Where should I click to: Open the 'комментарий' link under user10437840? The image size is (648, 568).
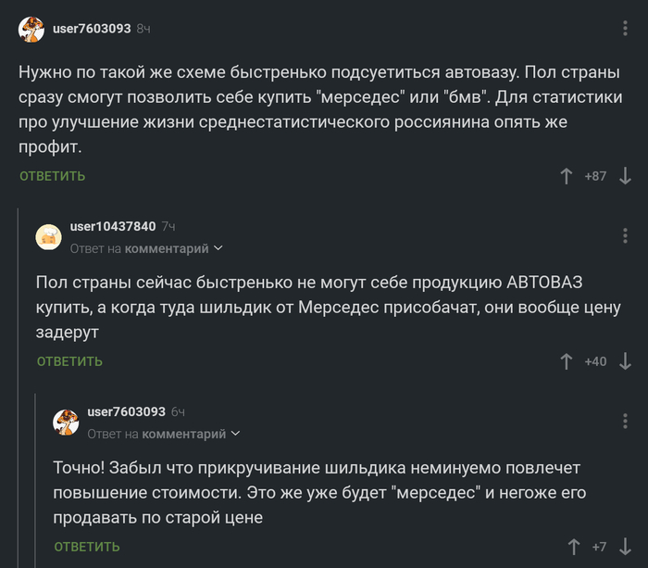coord(168,248)
